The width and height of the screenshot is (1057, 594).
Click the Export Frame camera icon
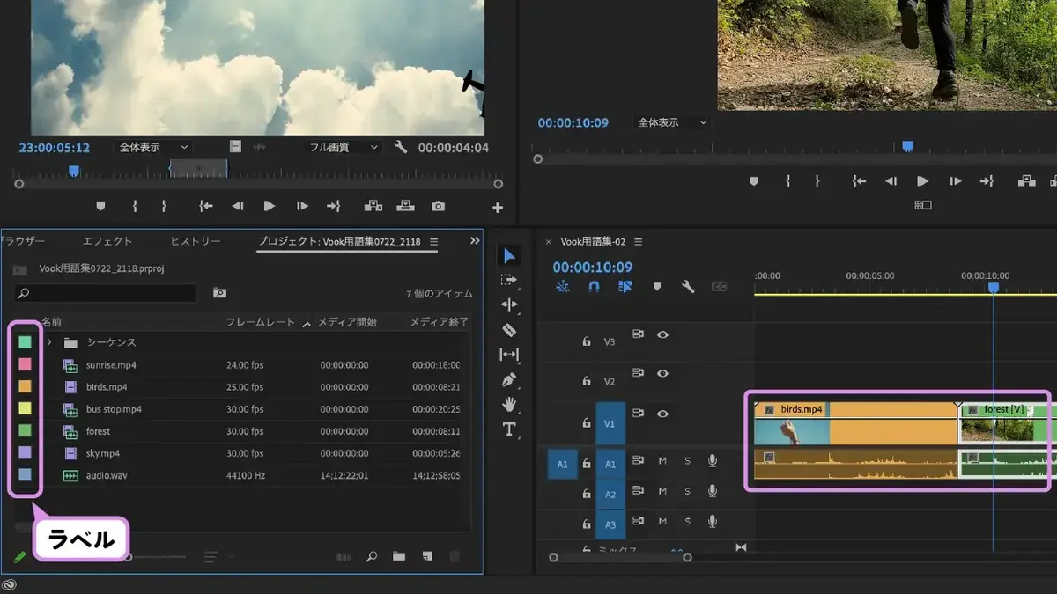click(x=438, y=206)
